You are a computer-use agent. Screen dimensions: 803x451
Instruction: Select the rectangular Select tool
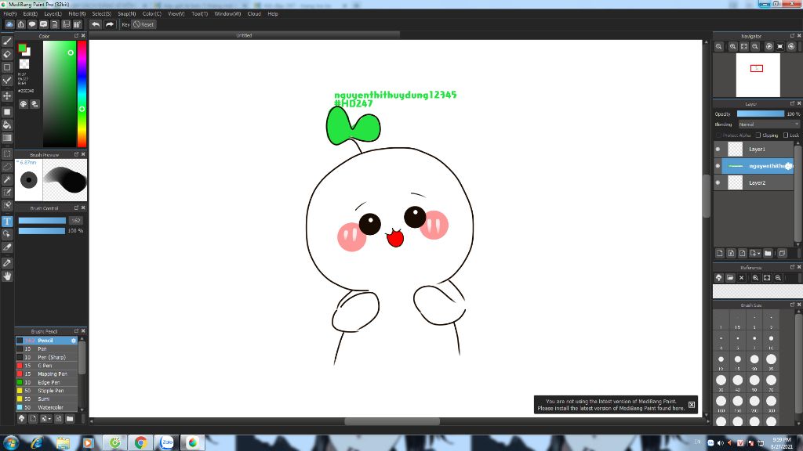click(7, 153)
